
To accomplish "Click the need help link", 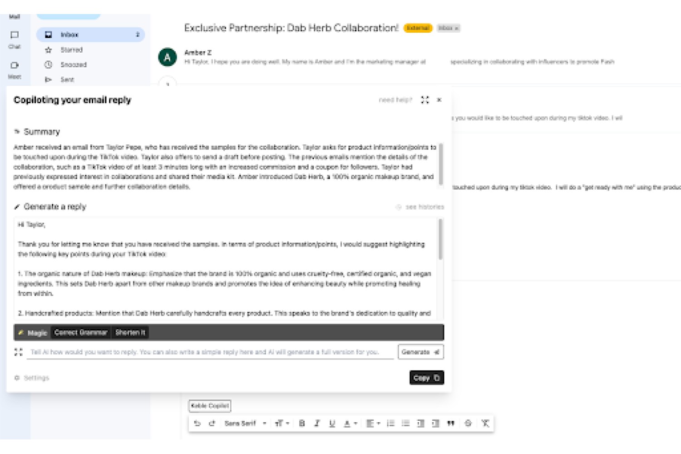I will (x=395, y=100).
